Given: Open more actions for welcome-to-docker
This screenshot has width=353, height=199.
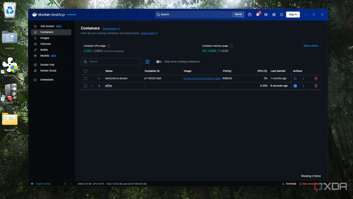Looking at the screenshot, I should 303,78.
